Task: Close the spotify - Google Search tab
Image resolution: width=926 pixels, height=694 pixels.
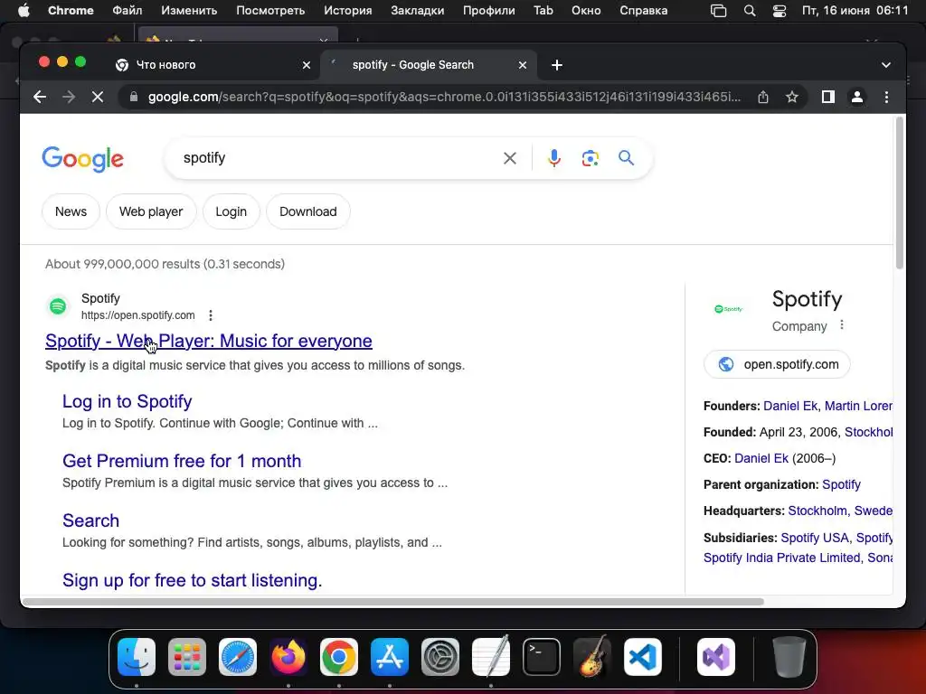Action: 522,65
